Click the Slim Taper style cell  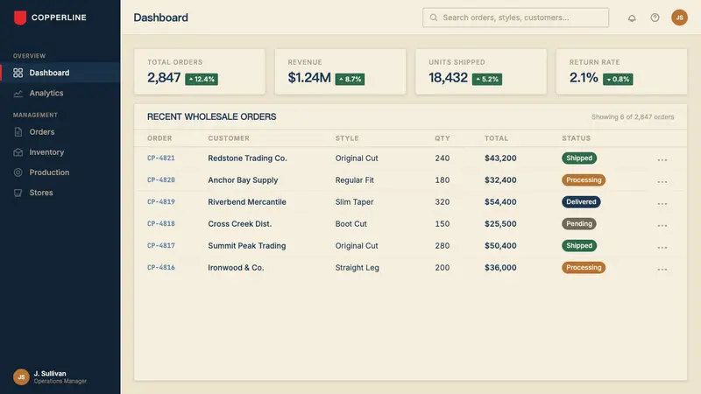[354, 202]
